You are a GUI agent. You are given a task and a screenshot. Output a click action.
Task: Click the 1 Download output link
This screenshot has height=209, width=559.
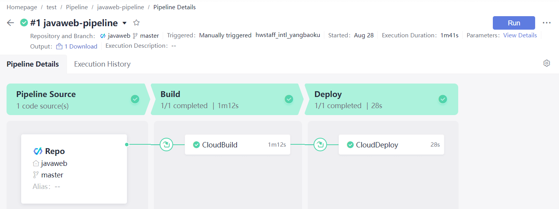pos(80,47)
